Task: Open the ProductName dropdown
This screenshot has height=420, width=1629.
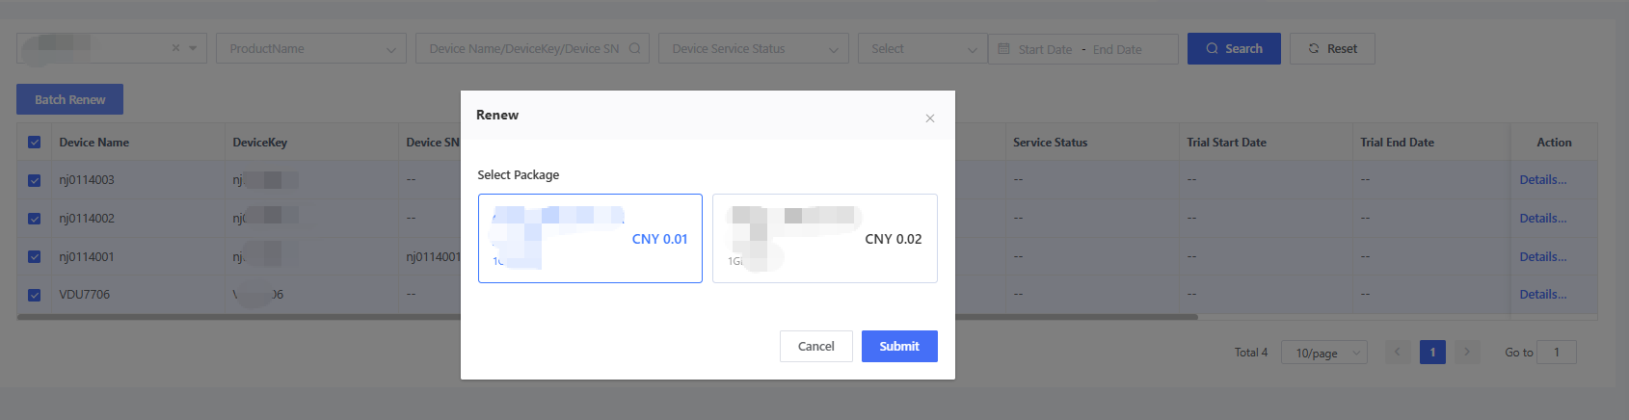Action: [311, 49]
